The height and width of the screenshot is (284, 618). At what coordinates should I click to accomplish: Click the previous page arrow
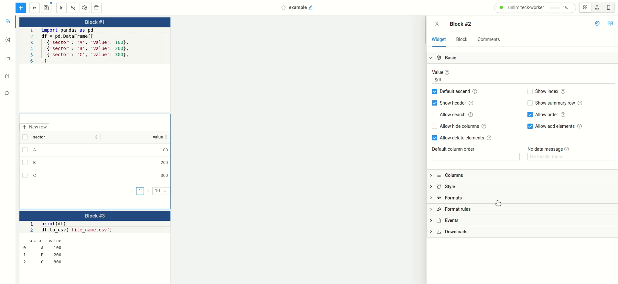pos(132,191)
